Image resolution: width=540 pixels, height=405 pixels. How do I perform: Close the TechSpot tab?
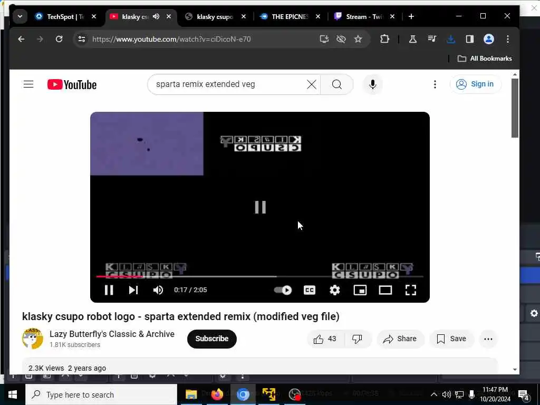94,16
